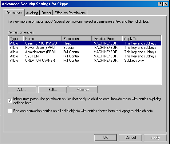Click Full Control in the SYSTEM row
Image resolution: width=170 pixels, height=144 pixels.
pyautogui.click(x=71, y=56)
